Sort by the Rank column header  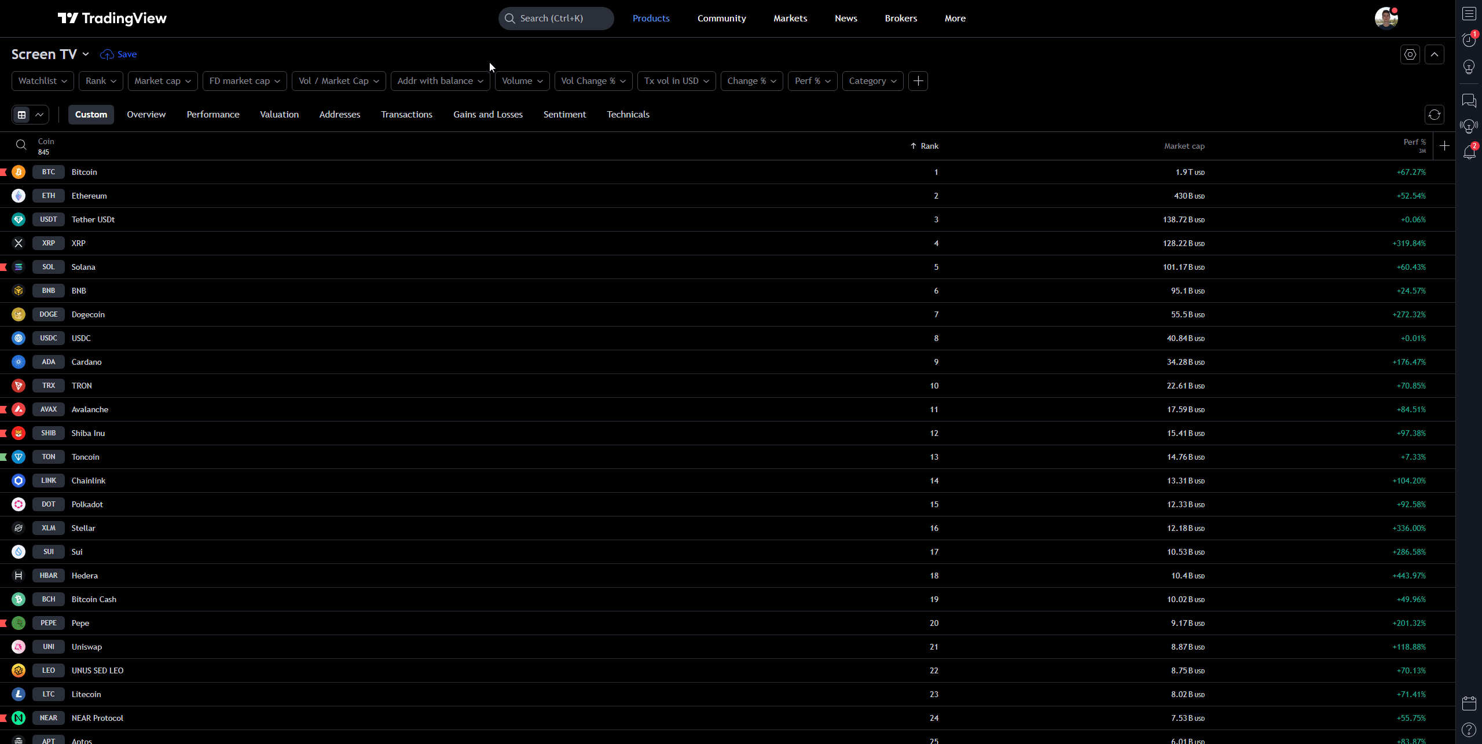[x=925, y=146]
